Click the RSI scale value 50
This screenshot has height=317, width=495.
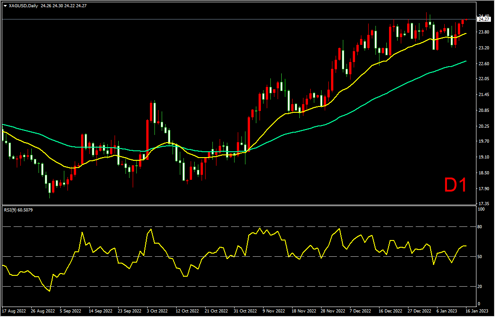pyautogui.click(x=481, y=257)
